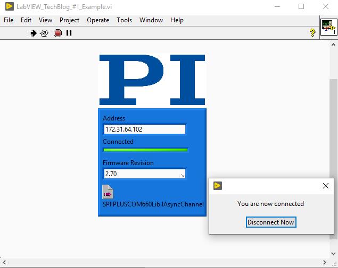
Task: Click the vertical scrollbar down arrow
Action: tap(333, 253)
